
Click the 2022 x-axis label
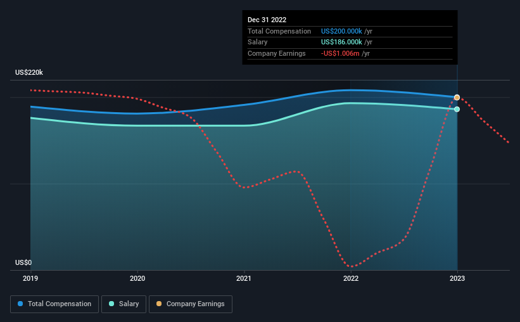pos(351,278)
